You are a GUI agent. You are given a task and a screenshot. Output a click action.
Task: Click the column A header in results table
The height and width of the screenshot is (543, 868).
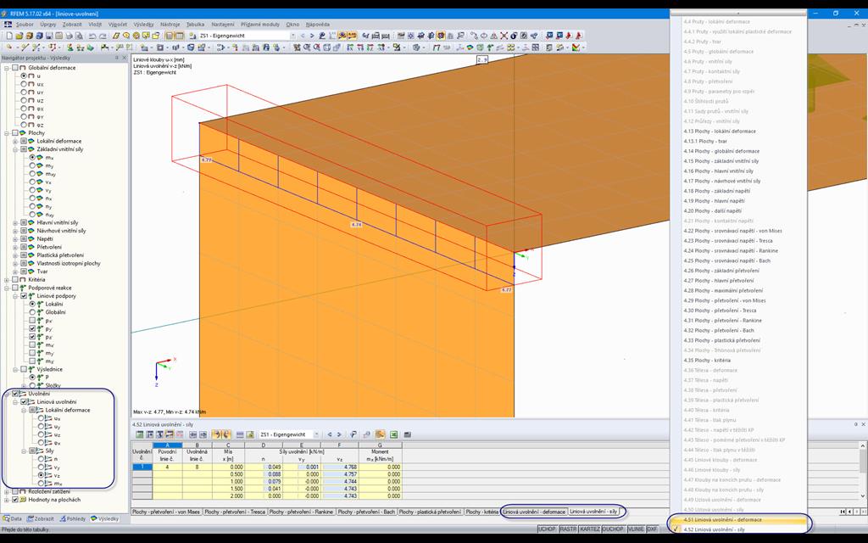pos(167,445)
